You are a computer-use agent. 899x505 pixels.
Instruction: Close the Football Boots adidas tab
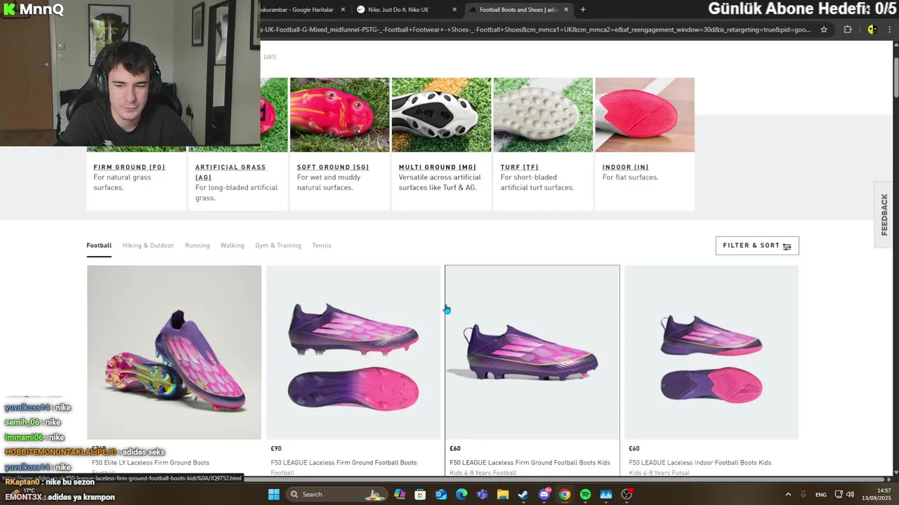566,10
